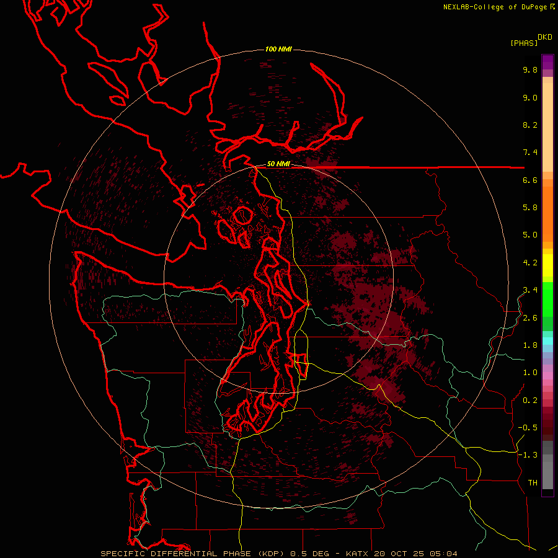Click the 4.2 value on the scale
Screen dimensions: 558x558
[x=530, y=263]
